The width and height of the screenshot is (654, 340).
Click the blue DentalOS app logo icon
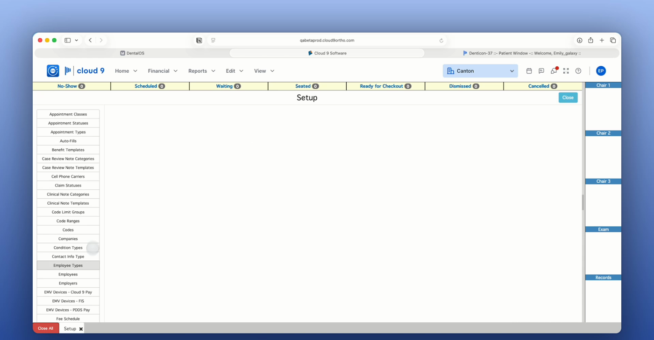(x=53, y=71)
